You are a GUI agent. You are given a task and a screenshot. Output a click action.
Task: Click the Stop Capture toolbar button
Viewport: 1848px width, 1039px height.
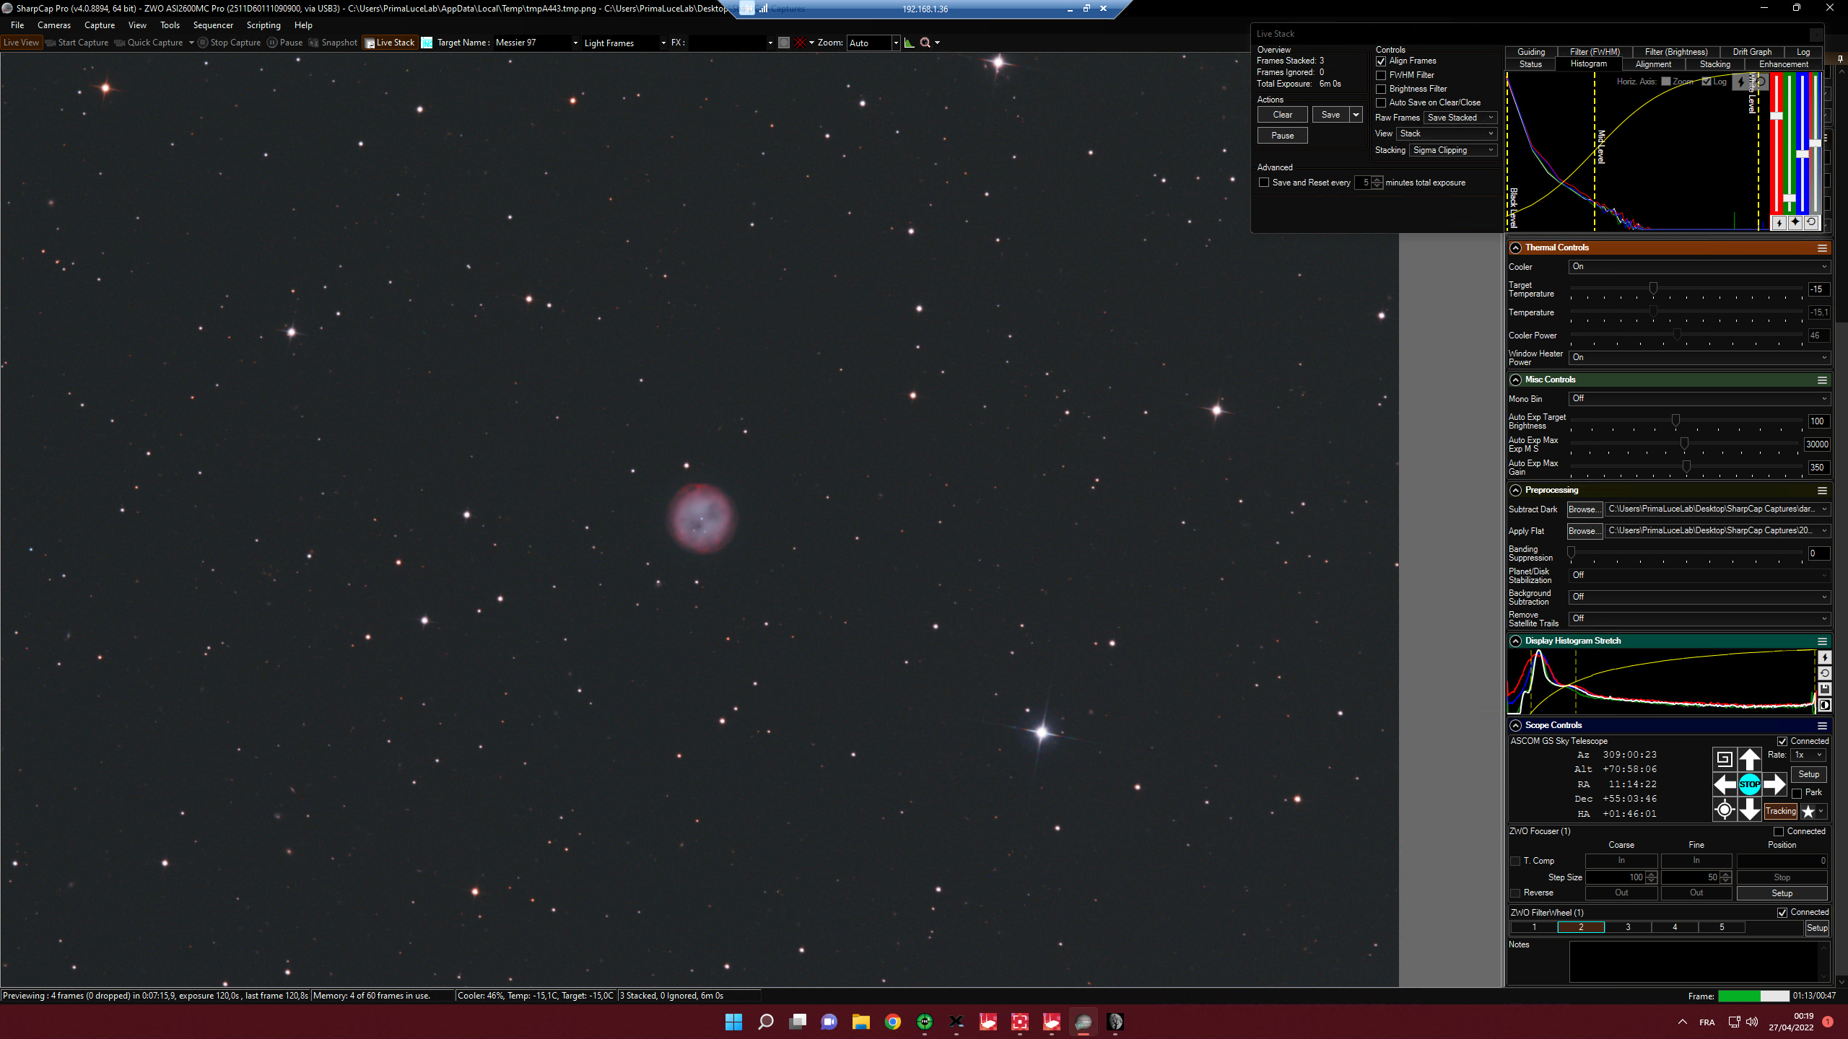230,43
